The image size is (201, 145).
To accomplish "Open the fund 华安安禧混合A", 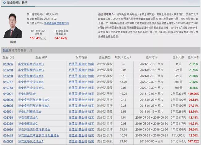I will [28, 118].
